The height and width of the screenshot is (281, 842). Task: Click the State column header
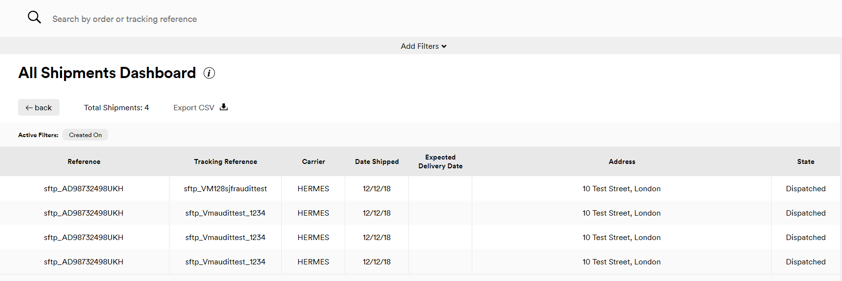pos(805,162)
